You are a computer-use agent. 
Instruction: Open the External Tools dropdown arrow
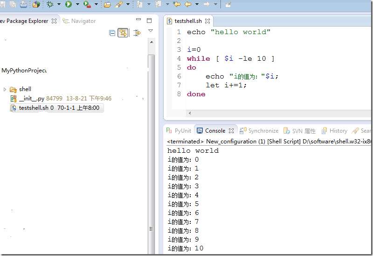96,4
